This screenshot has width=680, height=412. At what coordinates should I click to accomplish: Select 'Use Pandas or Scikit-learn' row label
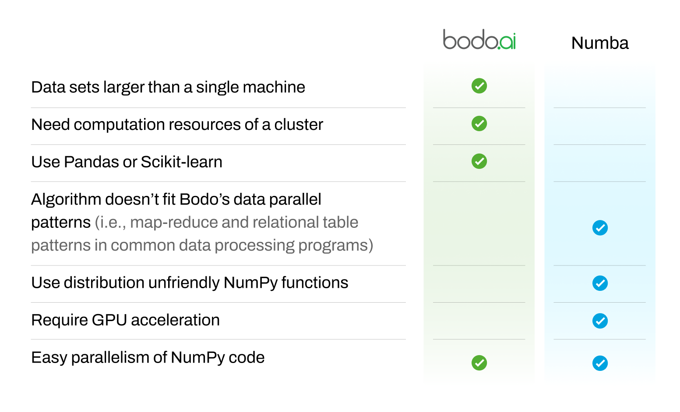pos(127,162)
